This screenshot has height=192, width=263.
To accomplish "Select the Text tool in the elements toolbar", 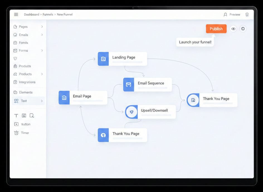I will (x=16, y=115).
